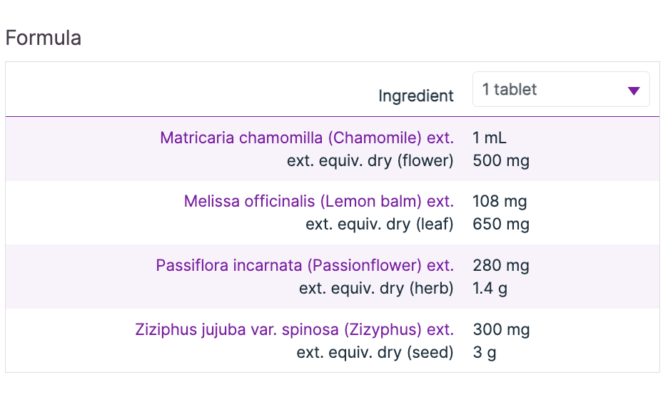Click the 1 mL Chamomile amount
Screen dimensions: 668x412
click(490, 138)
